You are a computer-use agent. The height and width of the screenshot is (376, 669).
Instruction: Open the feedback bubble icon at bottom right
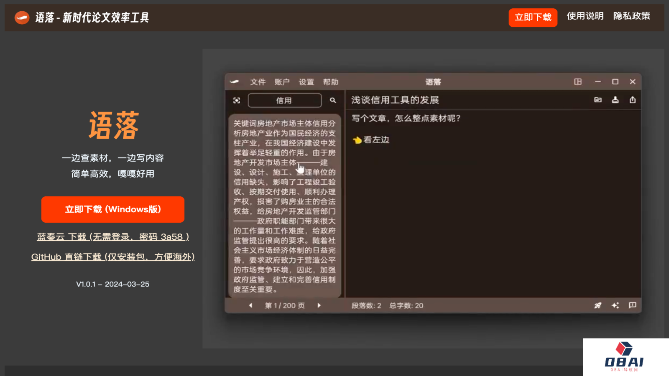(x=632, y=305)
